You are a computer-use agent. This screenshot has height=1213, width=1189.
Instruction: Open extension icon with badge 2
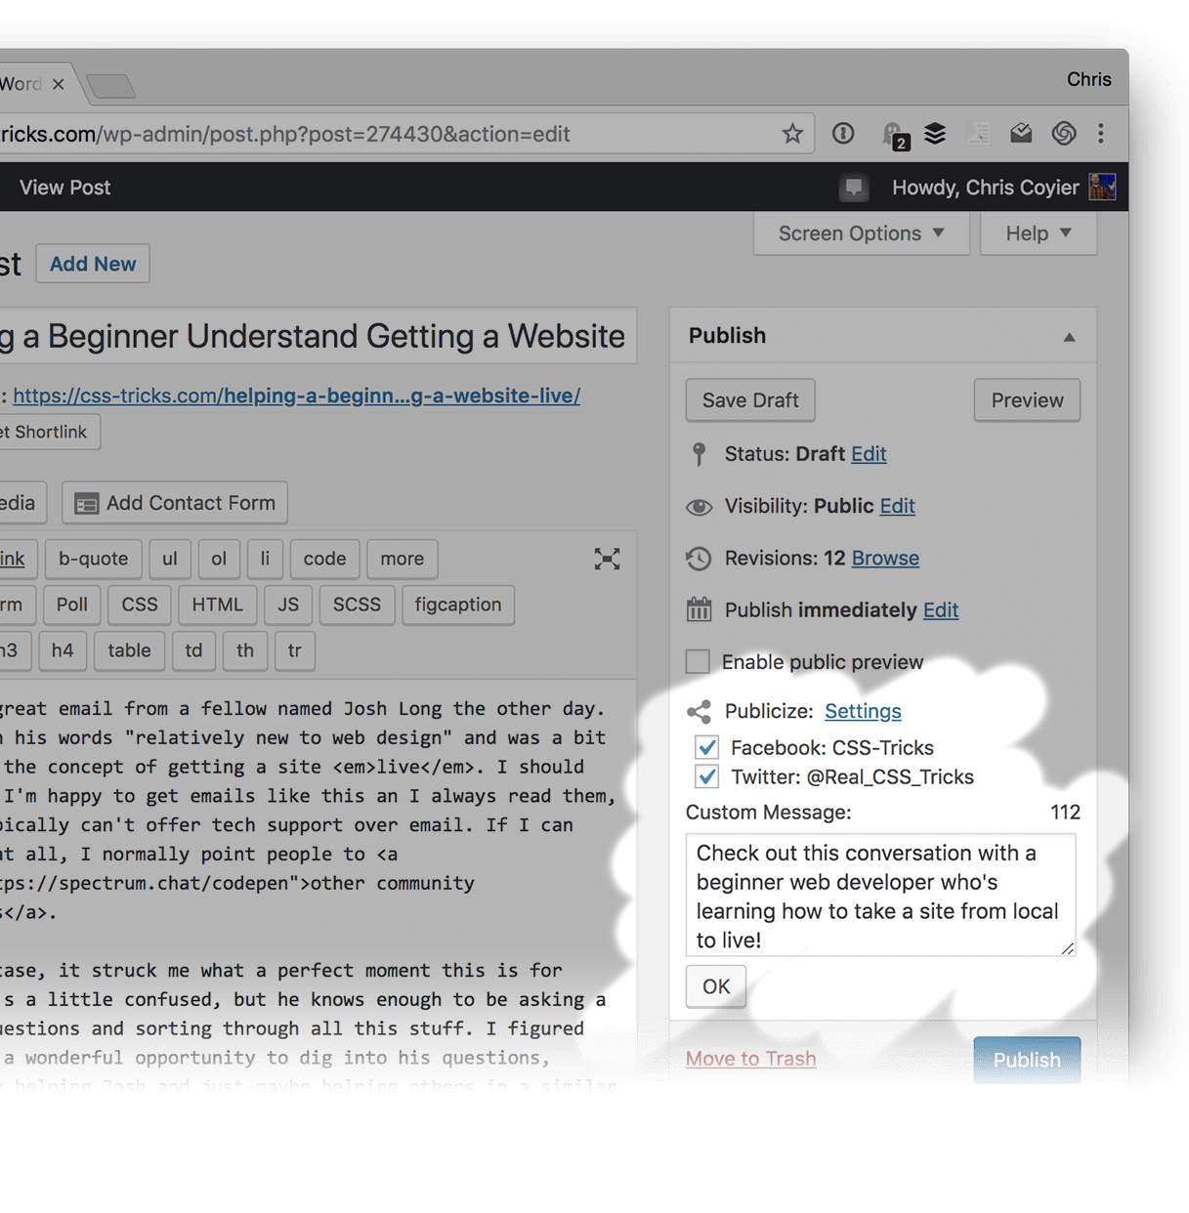[x=895, y=136]
